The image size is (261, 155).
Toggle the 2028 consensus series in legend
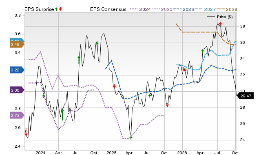point(227,9)
